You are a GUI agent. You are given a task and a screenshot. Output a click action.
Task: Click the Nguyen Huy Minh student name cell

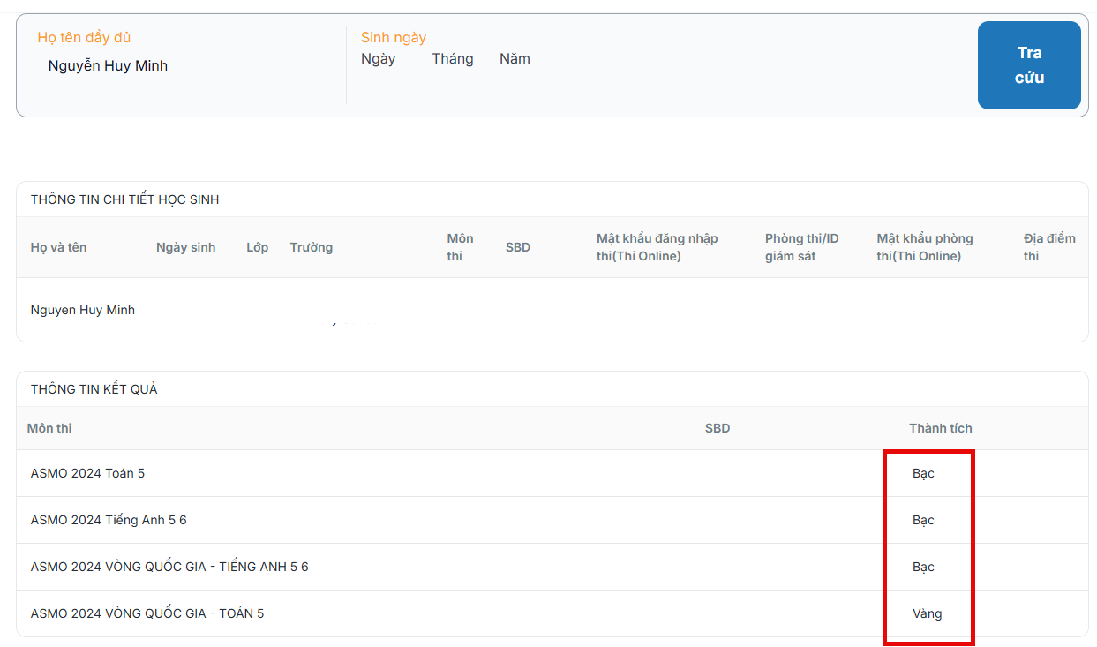point(83,310)
